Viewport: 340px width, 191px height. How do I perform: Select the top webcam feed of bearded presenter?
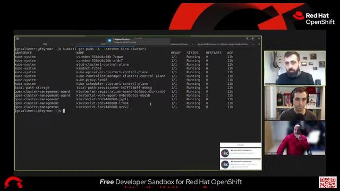coord(295,68)
